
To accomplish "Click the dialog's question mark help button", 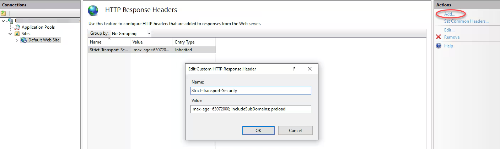I will point(294,69).
